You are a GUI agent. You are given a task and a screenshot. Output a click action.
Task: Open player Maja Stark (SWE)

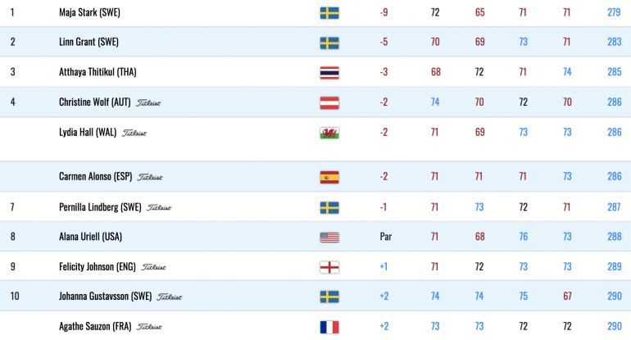(x=89, y=12)
